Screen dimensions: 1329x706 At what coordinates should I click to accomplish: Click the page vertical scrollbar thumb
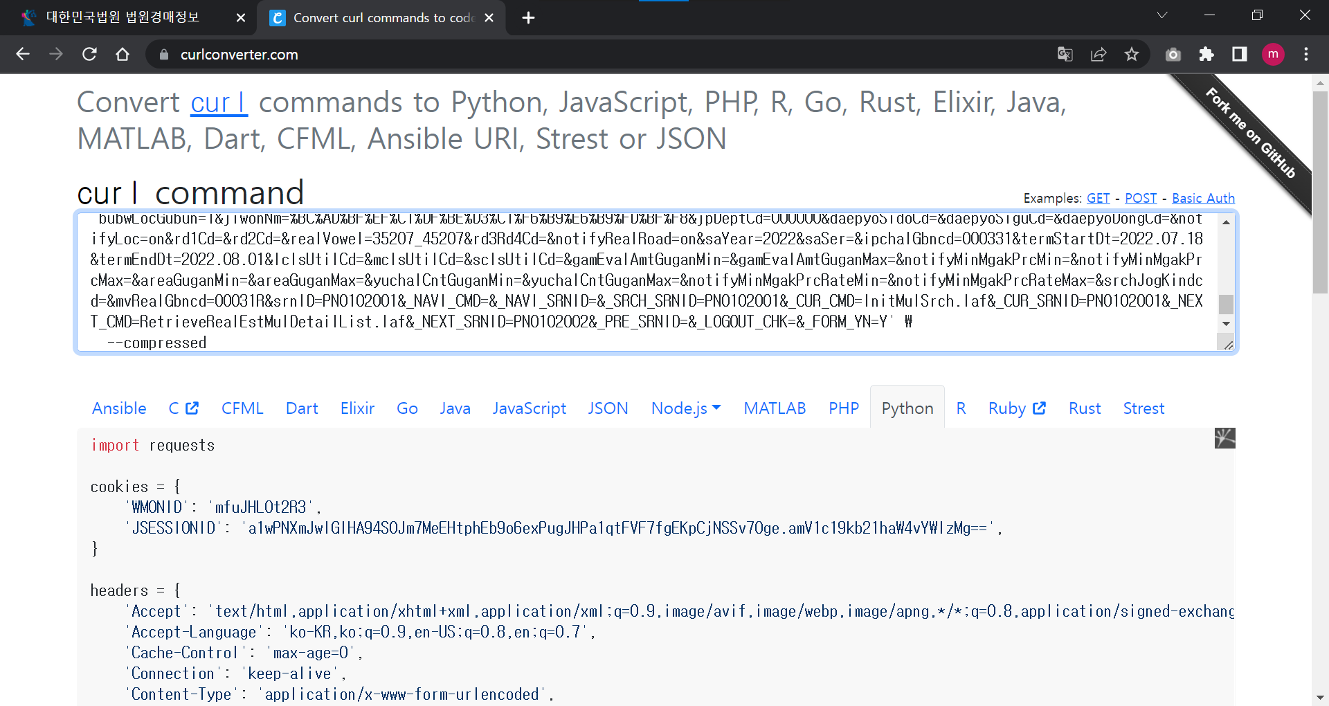click(x=1320, y=192)
